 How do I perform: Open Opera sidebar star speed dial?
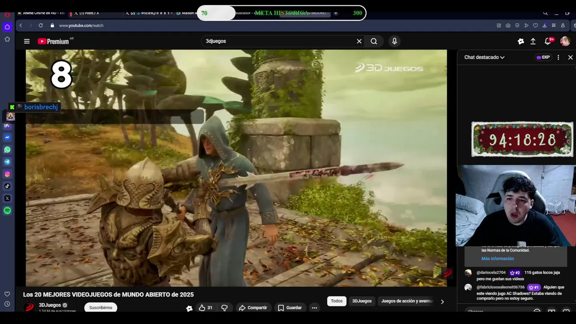pyautogui.click(x=7, y=39)
